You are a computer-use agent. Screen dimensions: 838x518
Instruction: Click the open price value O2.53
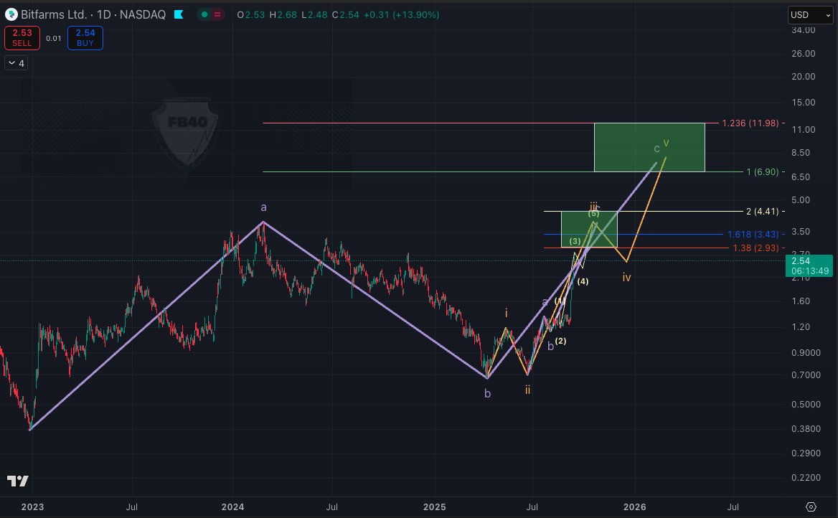251,15
